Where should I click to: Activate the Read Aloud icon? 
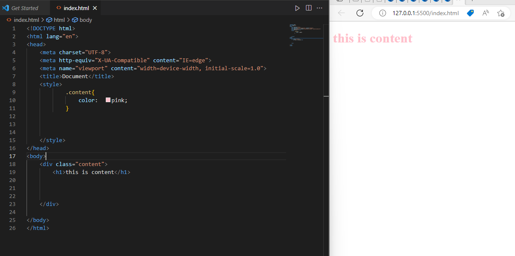coord(485,13)
